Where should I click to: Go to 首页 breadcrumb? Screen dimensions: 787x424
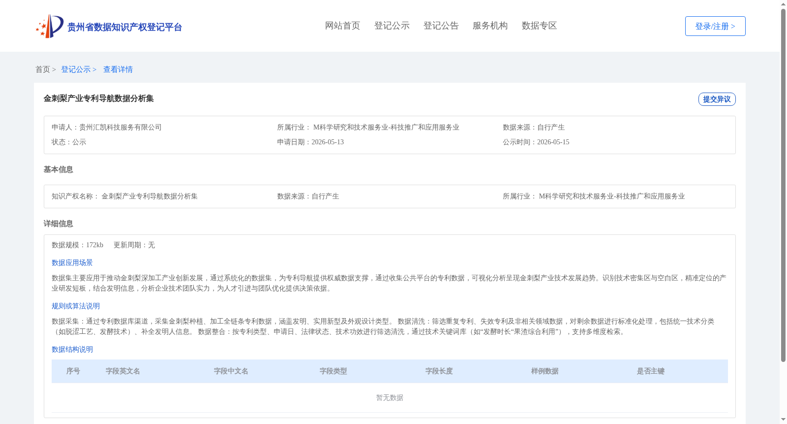[x=43, y=69]
